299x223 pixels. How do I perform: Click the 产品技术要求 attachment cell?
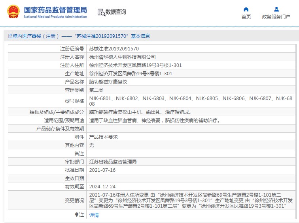tap(103, 137)
